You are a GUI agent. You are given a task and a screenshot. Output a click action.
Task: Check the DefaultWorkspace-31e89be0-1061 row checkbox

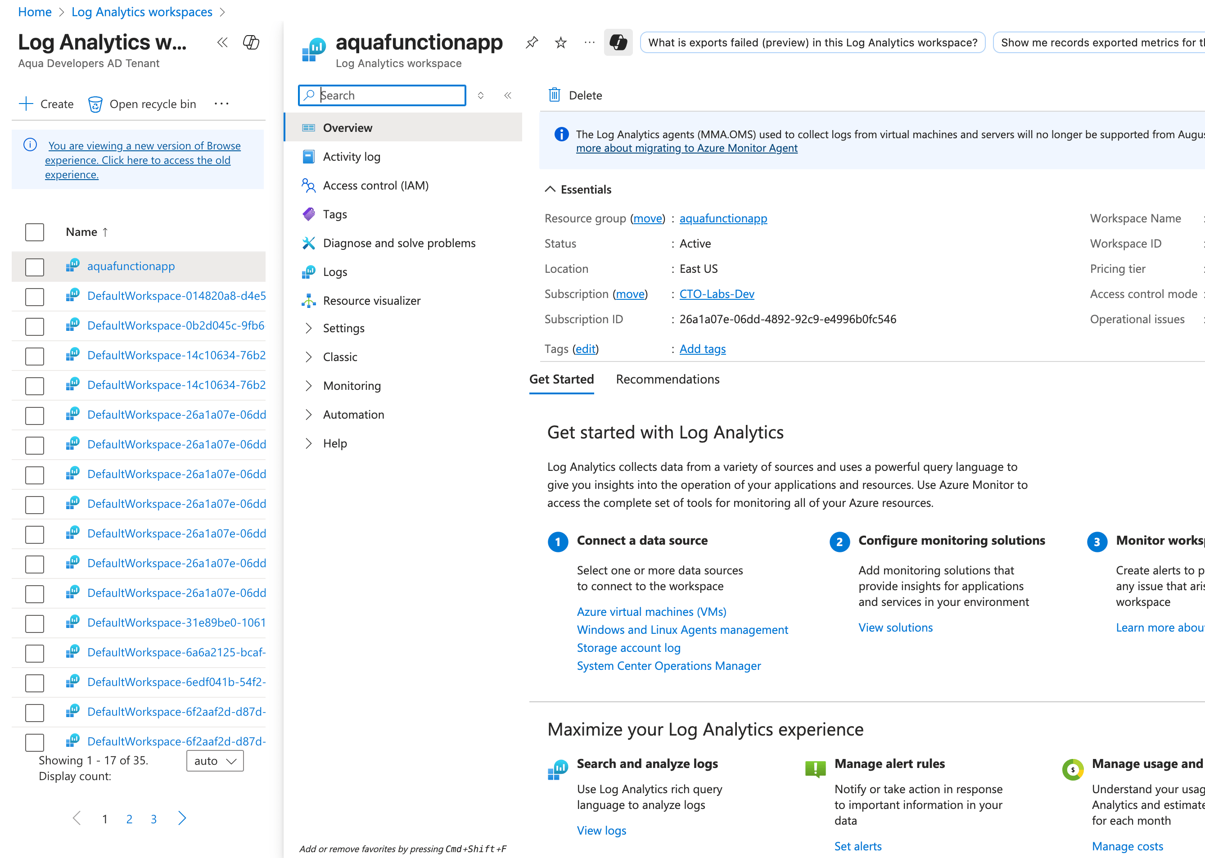click(34, 623)
